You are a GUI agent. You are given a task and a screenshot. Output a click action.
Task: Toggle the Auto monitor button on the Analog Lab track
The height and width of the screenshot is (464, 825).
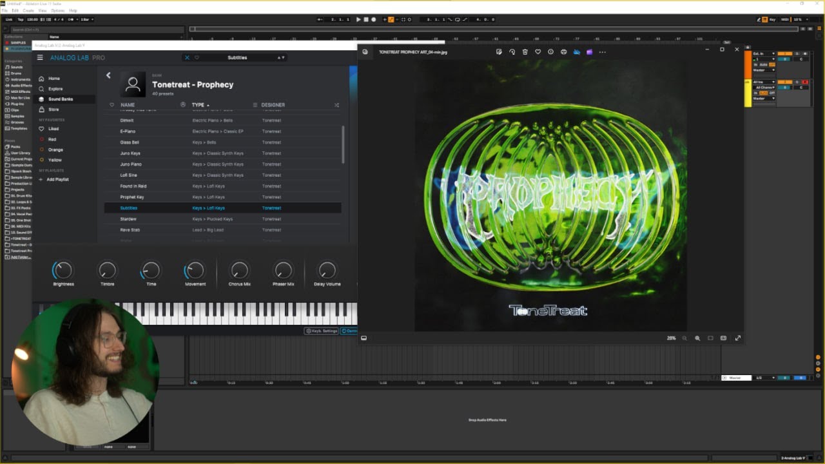pos(764,93)
